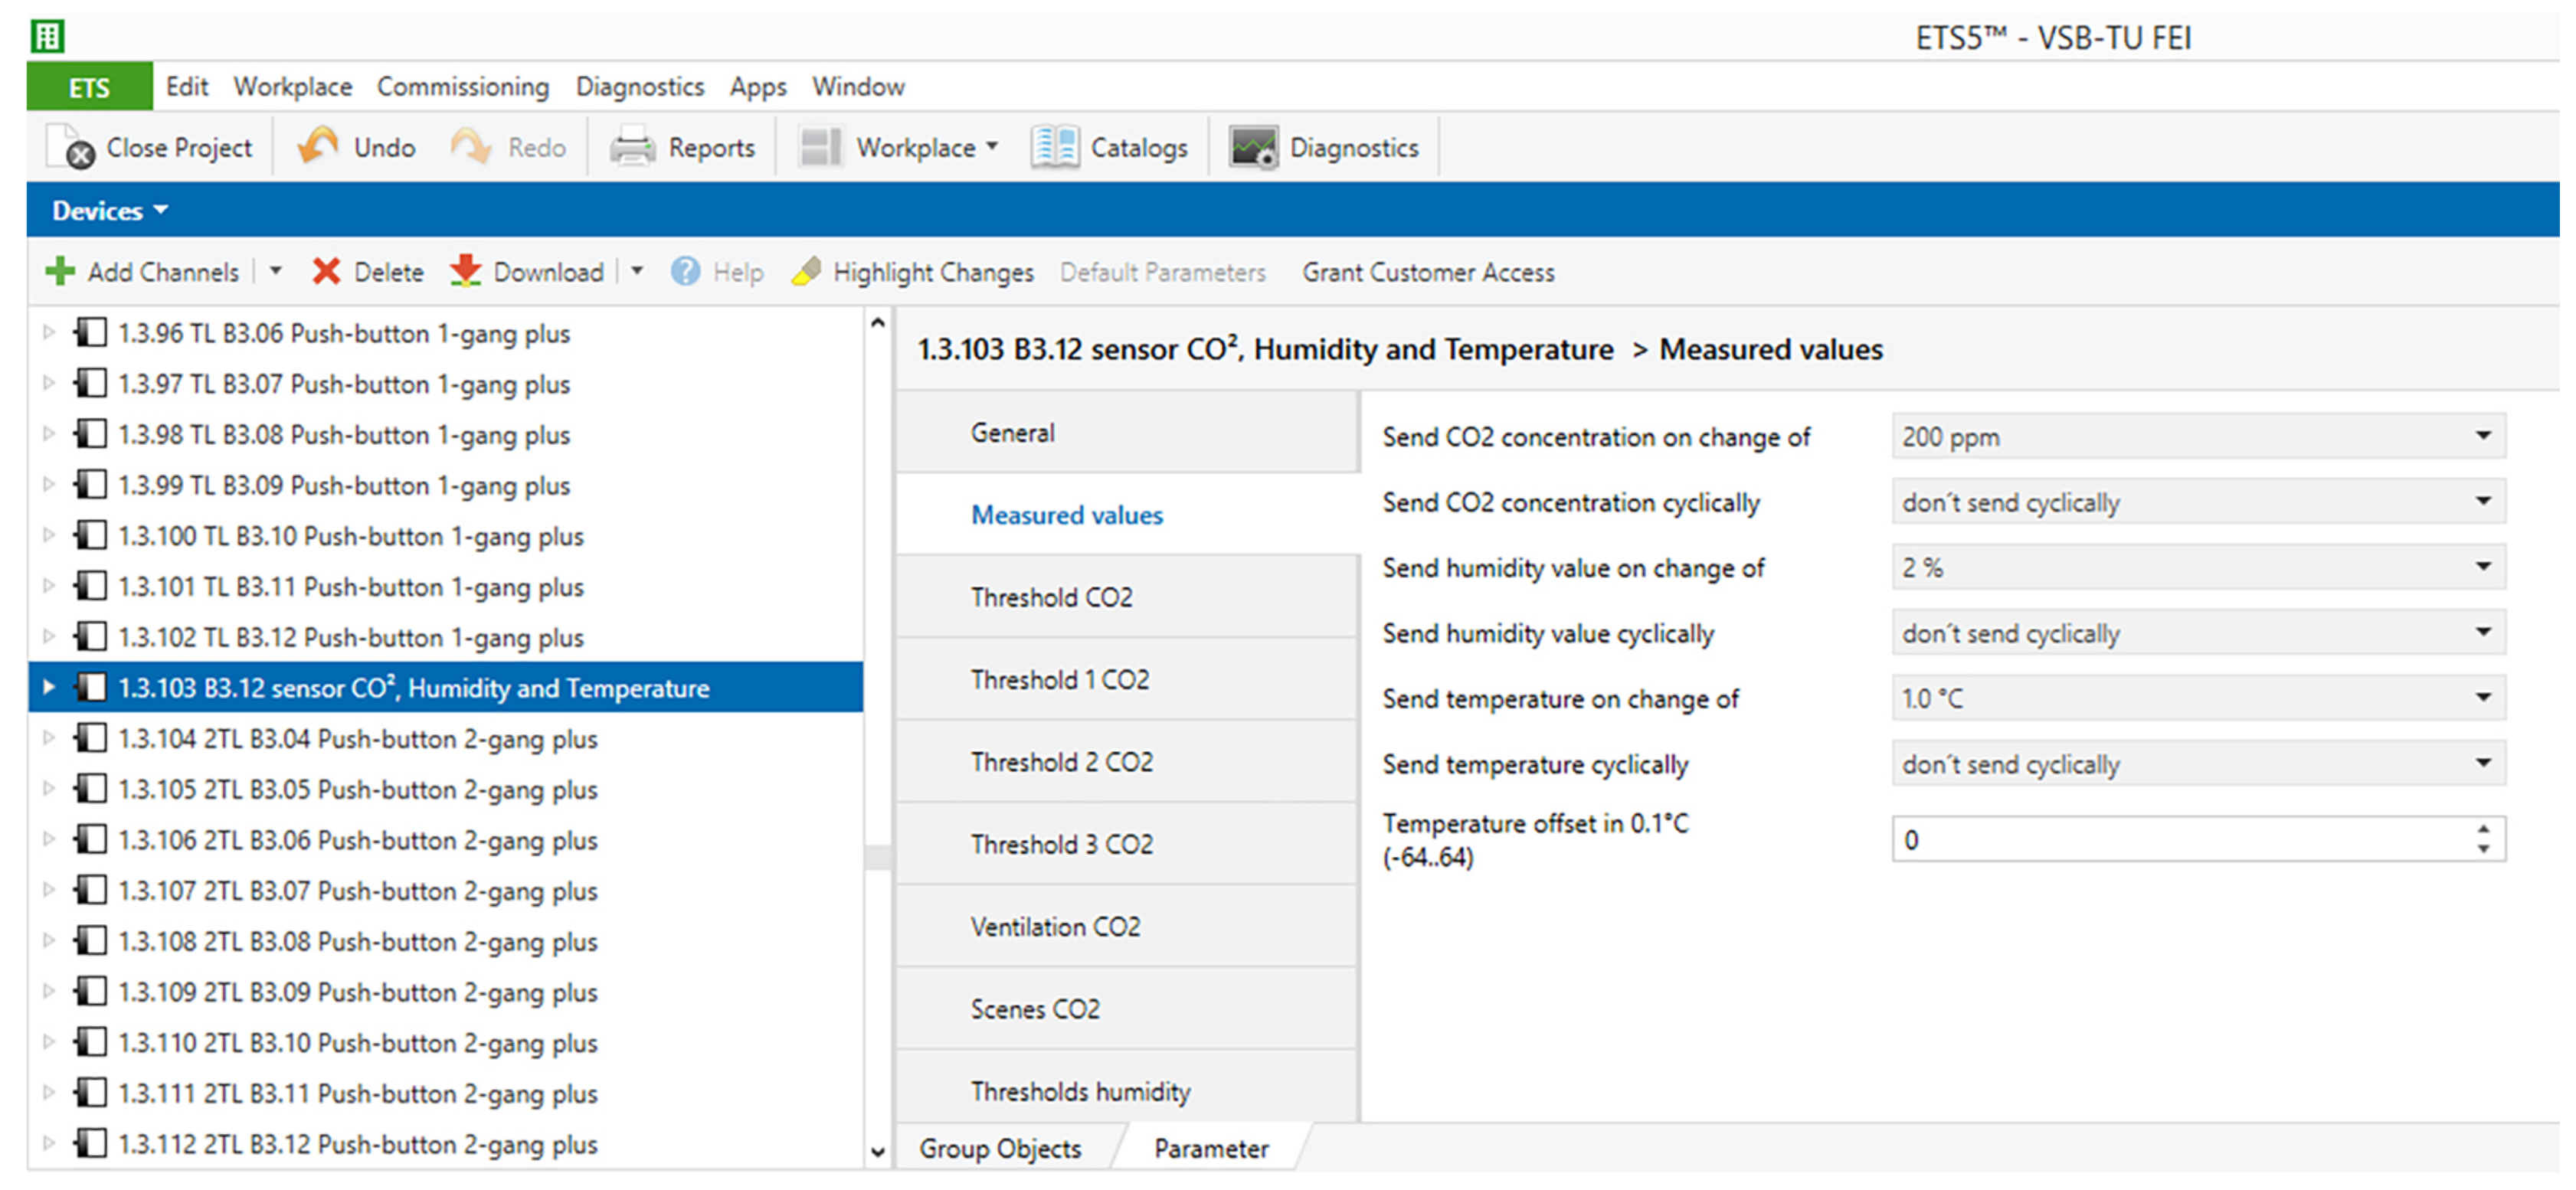Open Reports via printer icon
Viewport: 2576px width, 1190px height.
[x=632, y=148]
